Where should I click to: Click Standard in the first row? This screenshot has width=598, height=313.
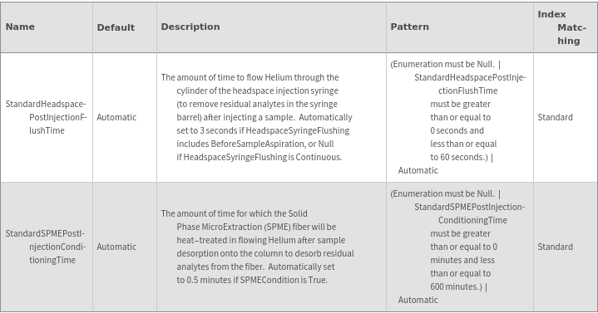point(556,117)
